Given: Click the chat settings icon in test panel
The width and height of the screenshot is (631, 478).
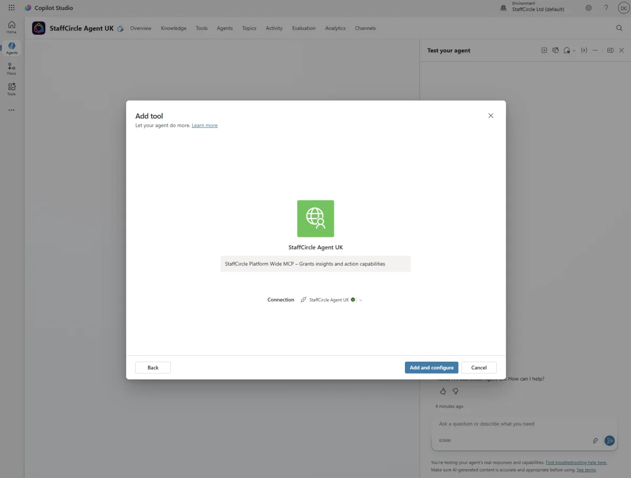Looking at the screenshot, I should click(567, 51).
